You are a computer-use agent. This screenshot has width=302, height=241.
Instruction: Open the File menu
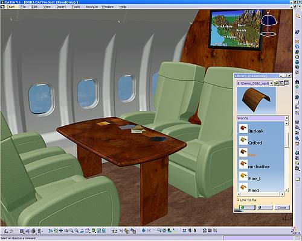coord(23,7)
